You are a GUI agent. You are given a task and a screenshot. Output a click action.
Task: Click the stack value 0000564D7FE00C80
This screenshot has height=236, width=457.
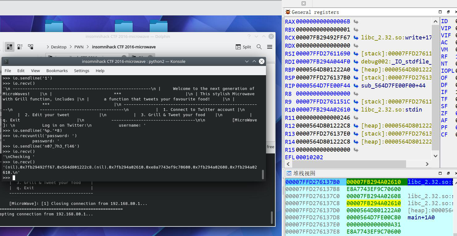coord(374,218)
